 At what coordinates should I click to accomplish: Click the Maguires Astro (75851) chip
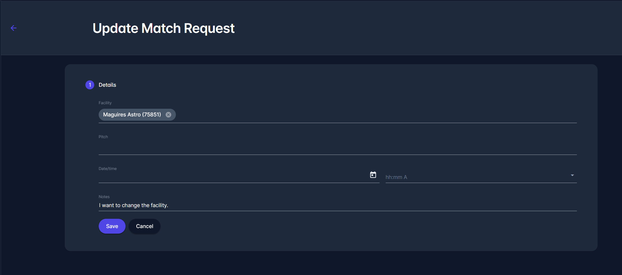[132, 115]
